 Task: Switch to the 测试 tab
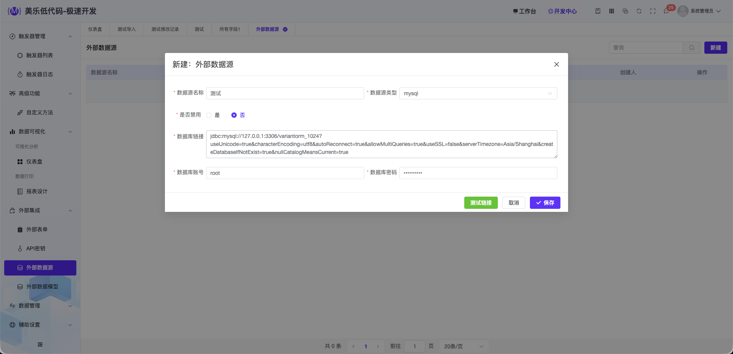199,29
